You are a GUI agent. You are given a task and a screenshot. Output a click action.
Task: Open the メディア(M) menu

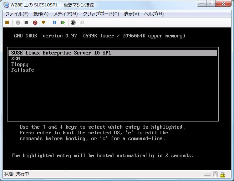click(x=65, y=14)
